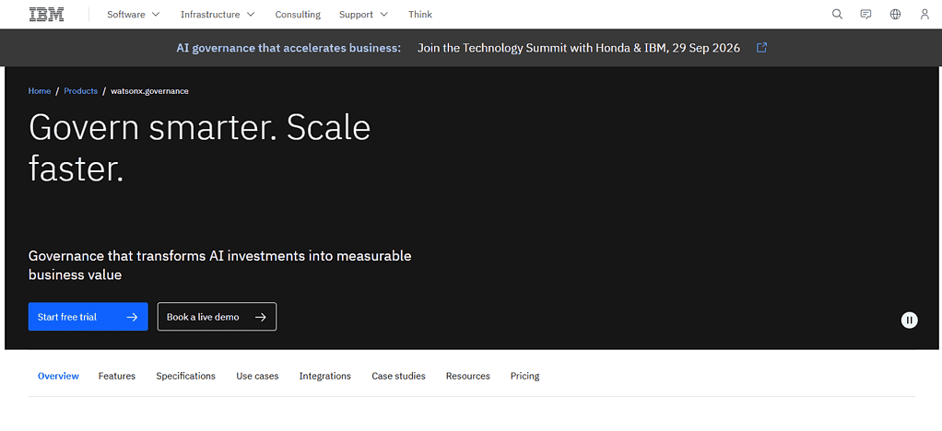Click the Govern smarter. Scale faster. heading
This screenshot has height=431, width=942.
pyautogui.click(x=199, y=148)
